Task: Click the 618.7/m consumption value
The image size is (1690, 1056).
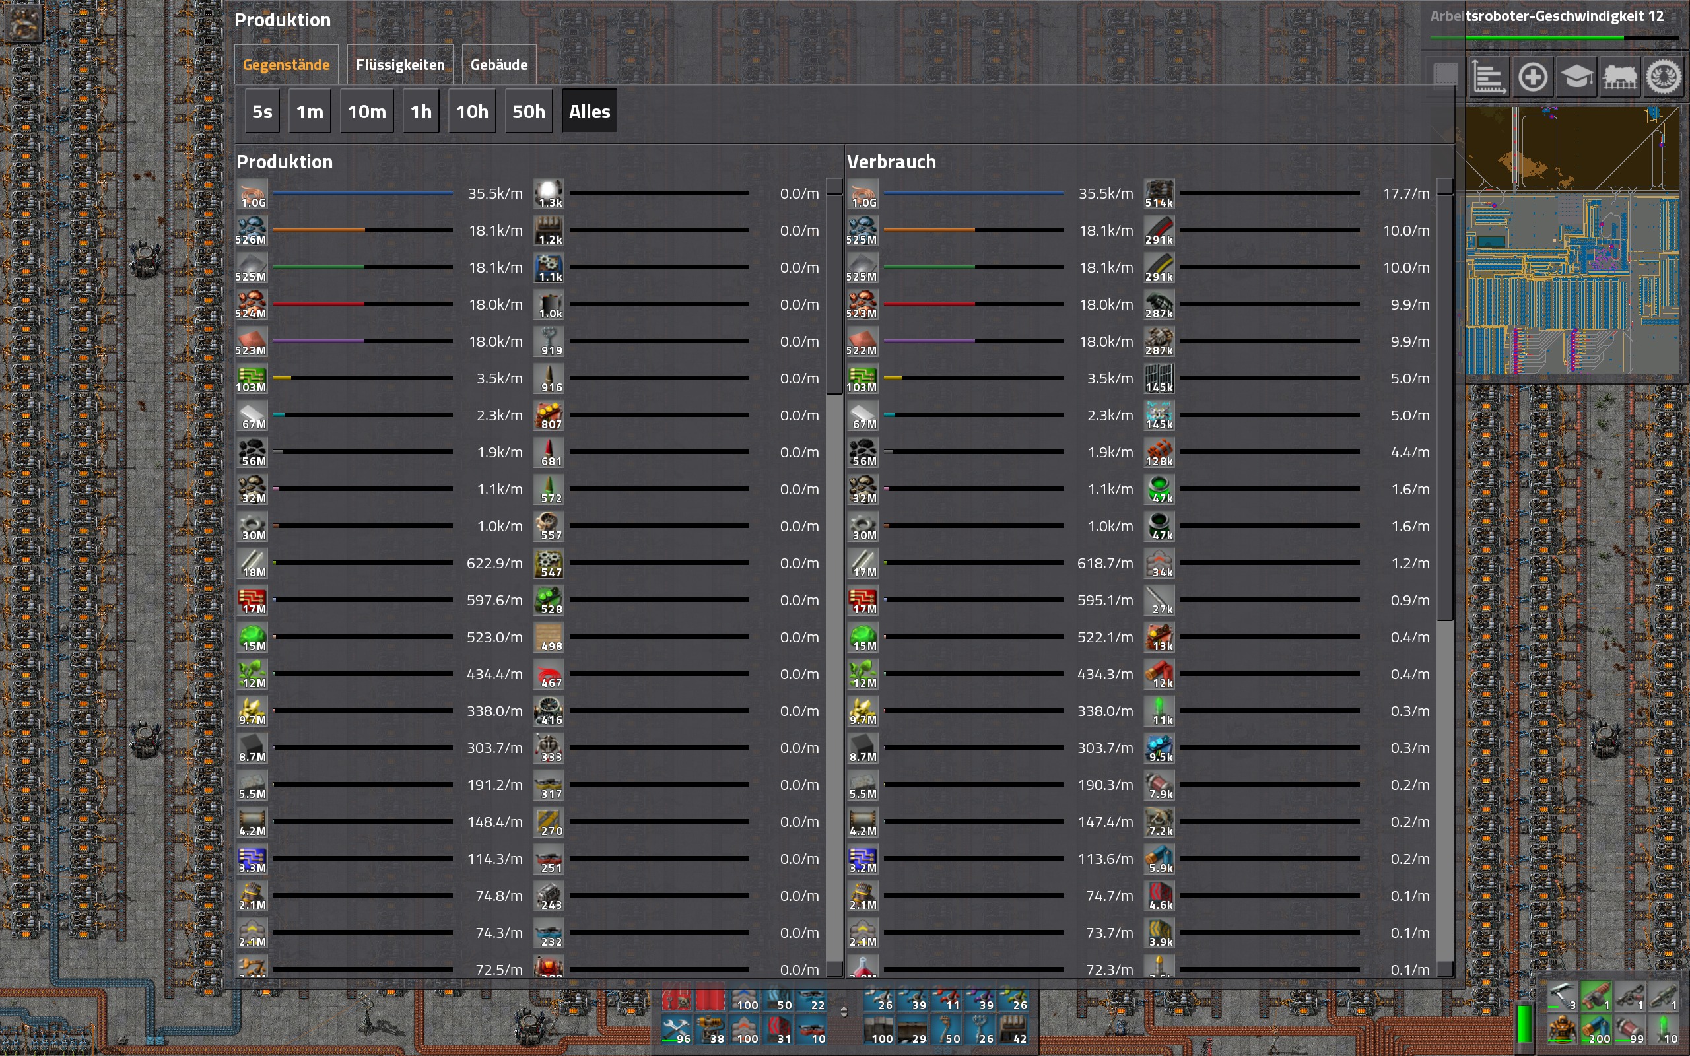Action: [1105, 563]
